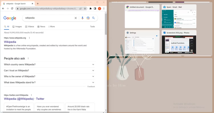Click the horizontal scrollbar at window bottom
Image resolution: width=214 pixels, height=113 pixels.
tap(36, 112)
